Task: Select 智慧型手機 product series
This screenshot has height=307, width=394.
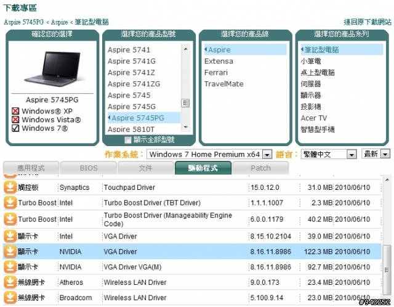Action: pyautogui.click(x=318, y=129)
